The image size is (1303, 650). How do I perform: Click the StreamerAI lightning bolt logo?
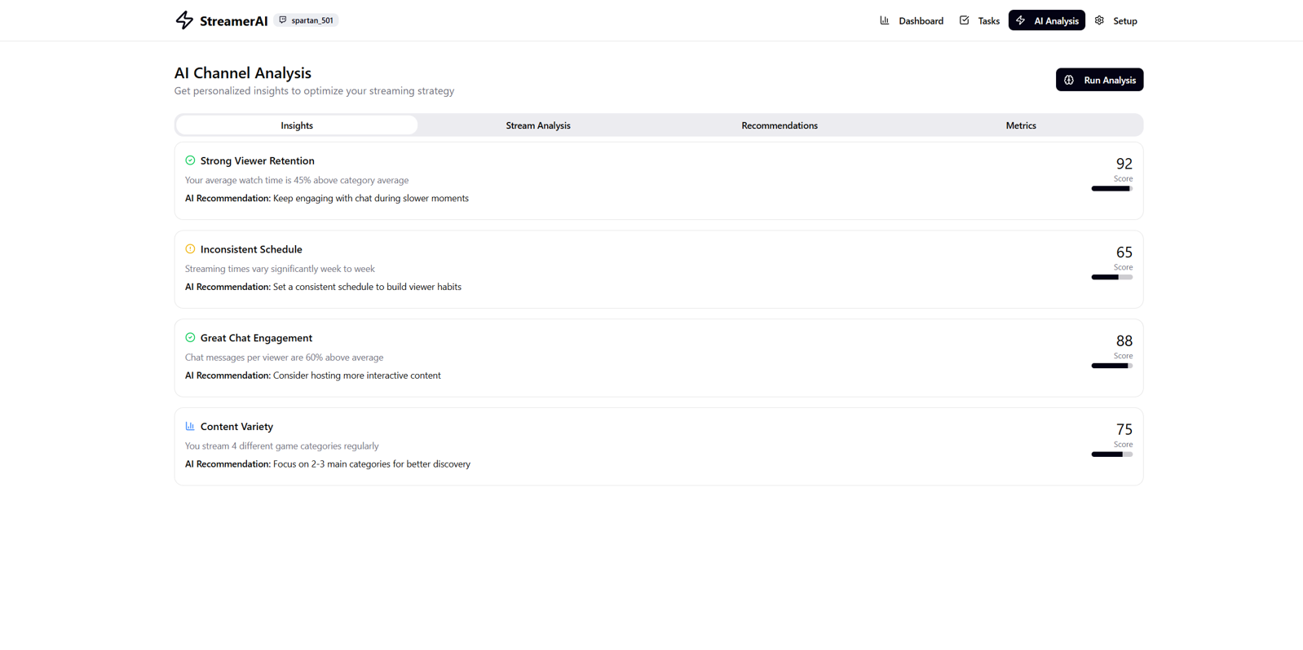184,20
